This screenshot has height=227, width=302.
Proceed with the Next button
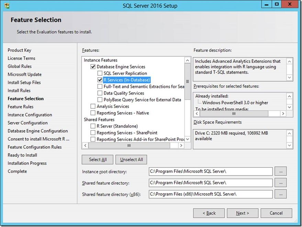coord(243,213)
